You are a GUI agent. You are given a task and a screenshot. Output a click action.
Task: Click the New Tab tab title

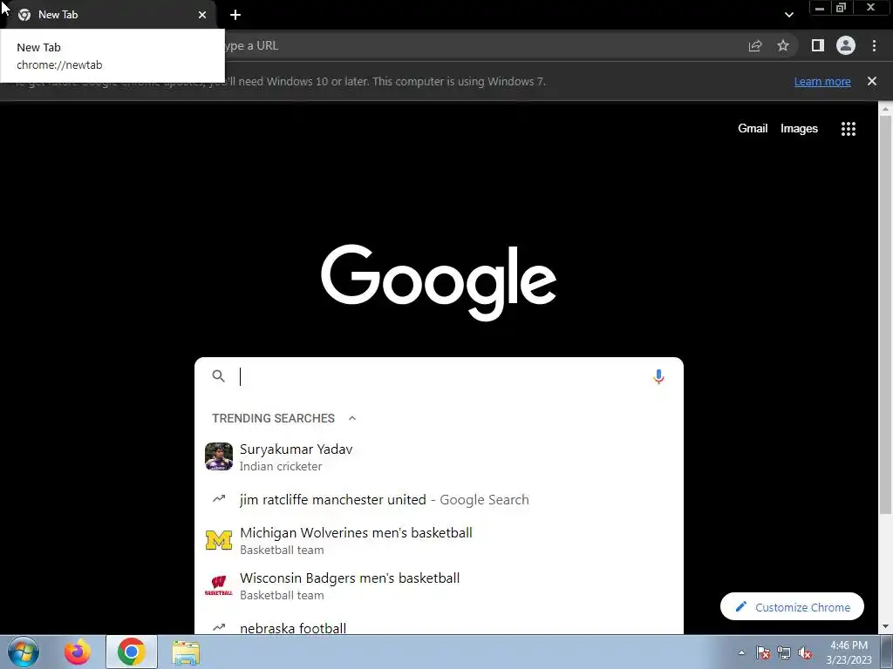pyautogui.click(x=58, y=15)
